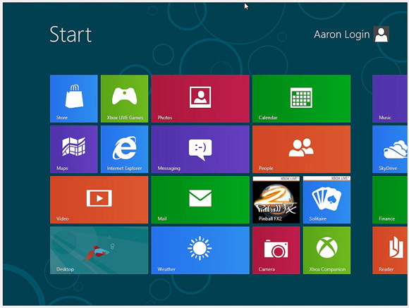Image resolution: width=409 pixels, height=308 pixels.
Task: Open the Weather tile
Action: 200,250
